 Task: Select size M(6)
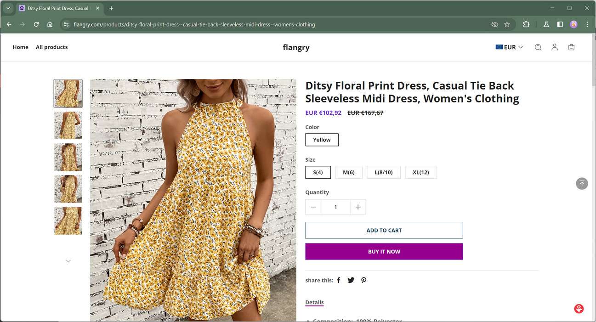point(349,172)
